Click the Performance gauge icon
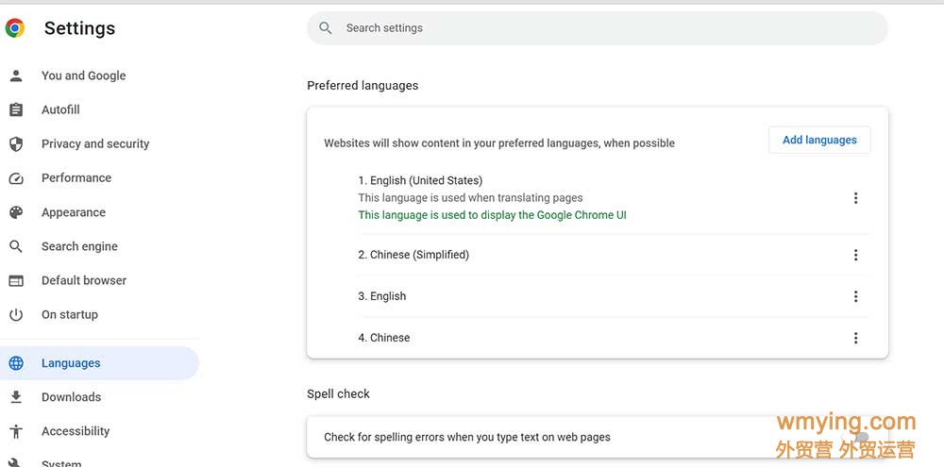The height and width of the screenshot is (467, 944). coord(16,178)
